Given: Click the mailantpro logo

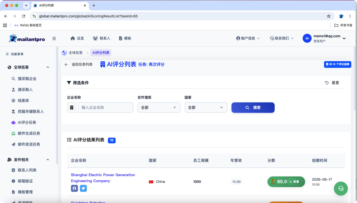Looking at the screenshot, I should tap(27, 38).
